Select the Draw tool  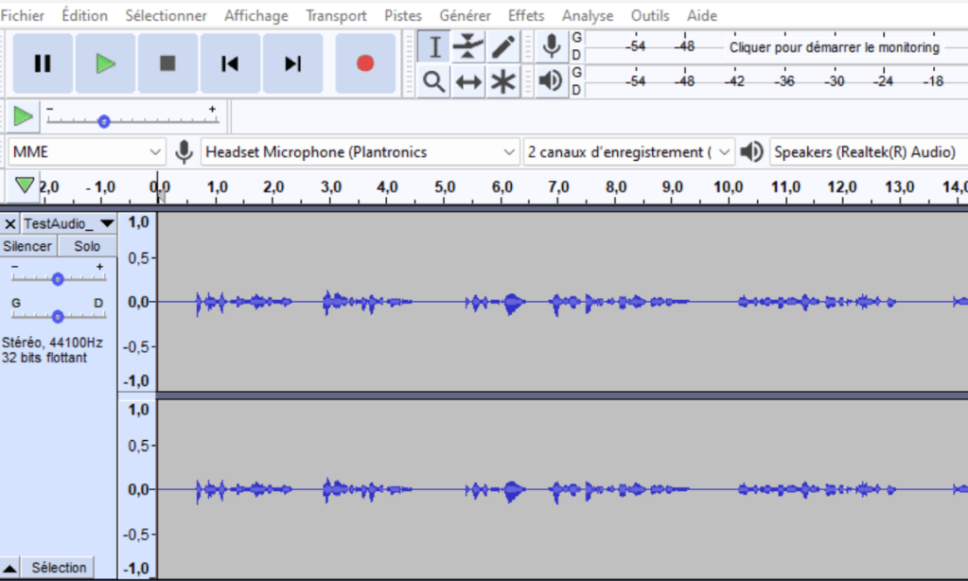coord(502,46)
